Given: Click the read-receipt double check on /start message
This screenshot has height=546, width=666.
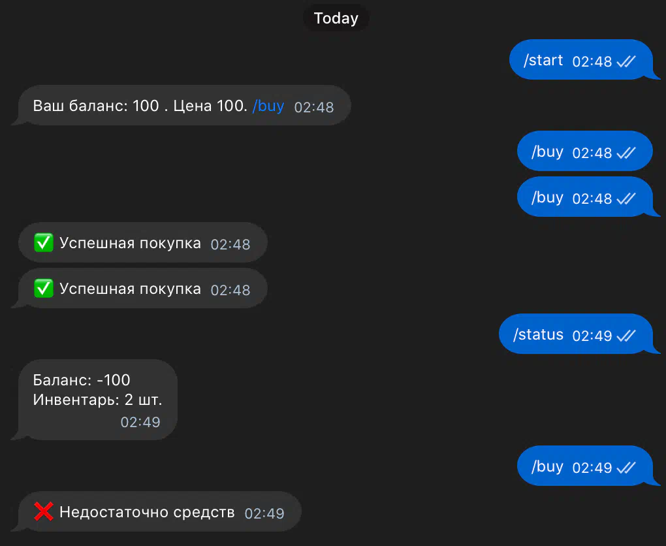Looking at the screenshot, I should click(x=626, y=61).
